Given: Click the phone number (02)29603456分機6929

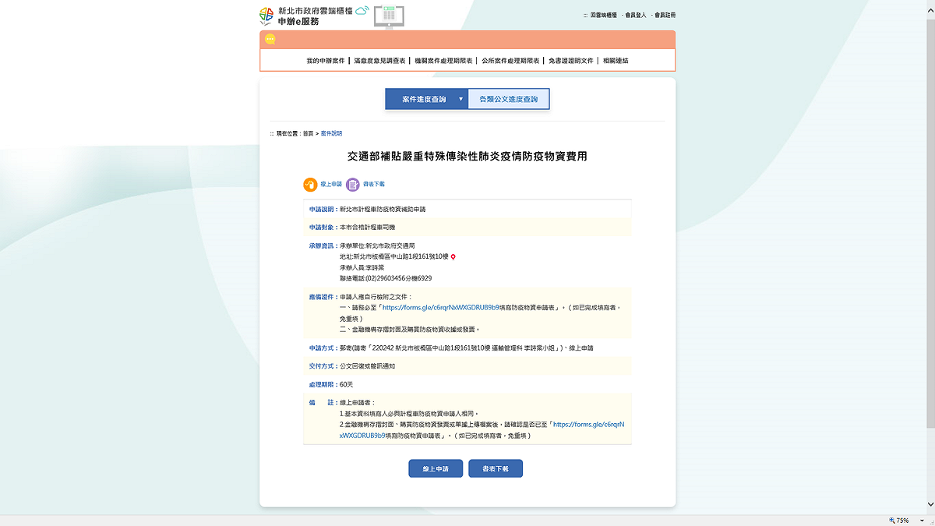Looking at the screenshot, I should click(x=399, y=278).
